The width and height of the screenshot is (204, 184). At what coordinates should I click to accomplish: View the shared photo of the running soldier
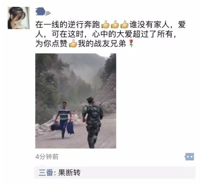coord(76,101)
